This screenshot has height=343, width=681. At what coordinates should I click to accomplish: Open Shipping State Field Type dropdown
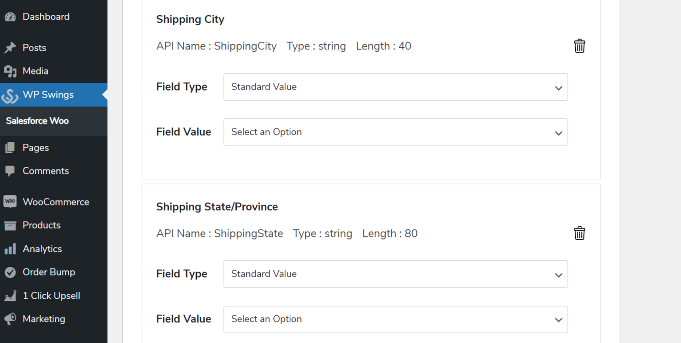[396, 274]
